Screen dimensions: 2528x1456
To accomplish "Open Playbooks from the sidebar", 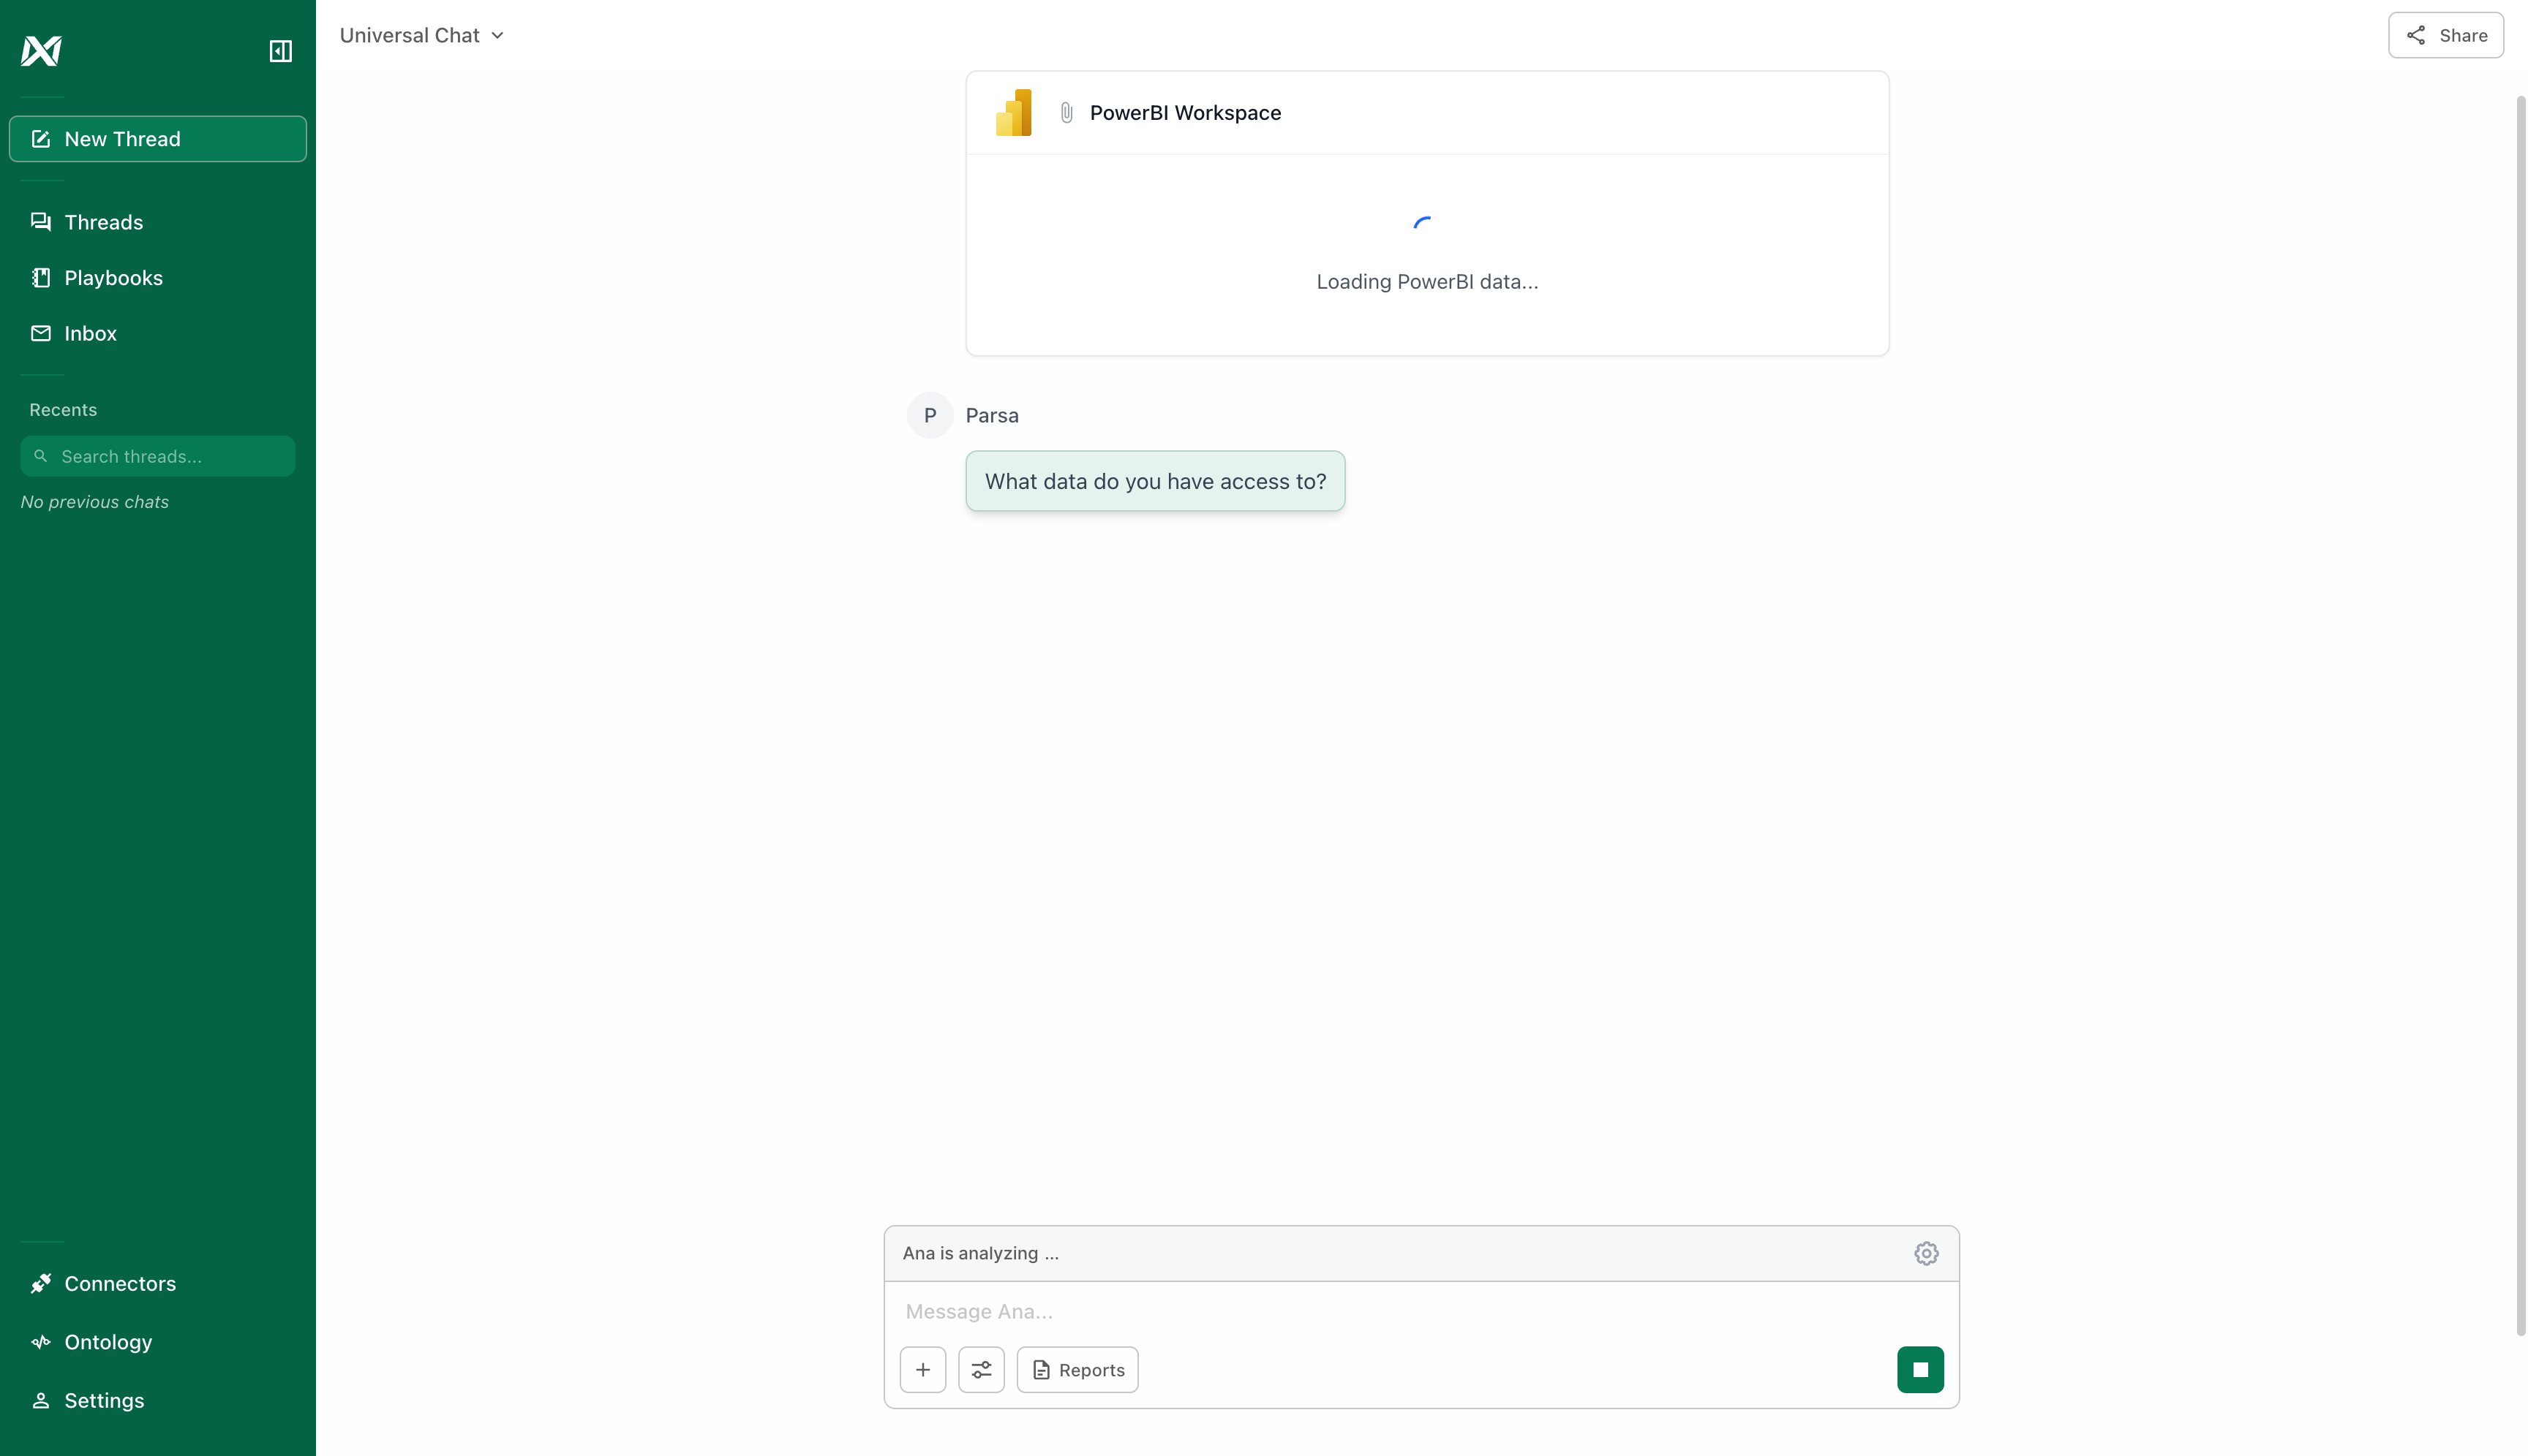I will (113, 277).
